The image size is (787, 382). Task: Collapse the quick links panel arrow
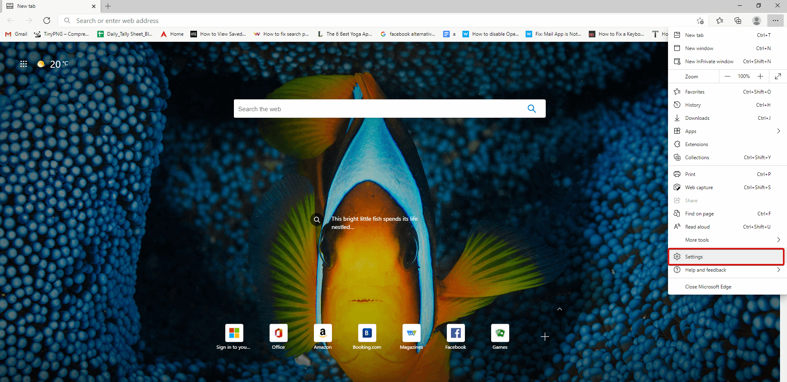tap(559, 309)
